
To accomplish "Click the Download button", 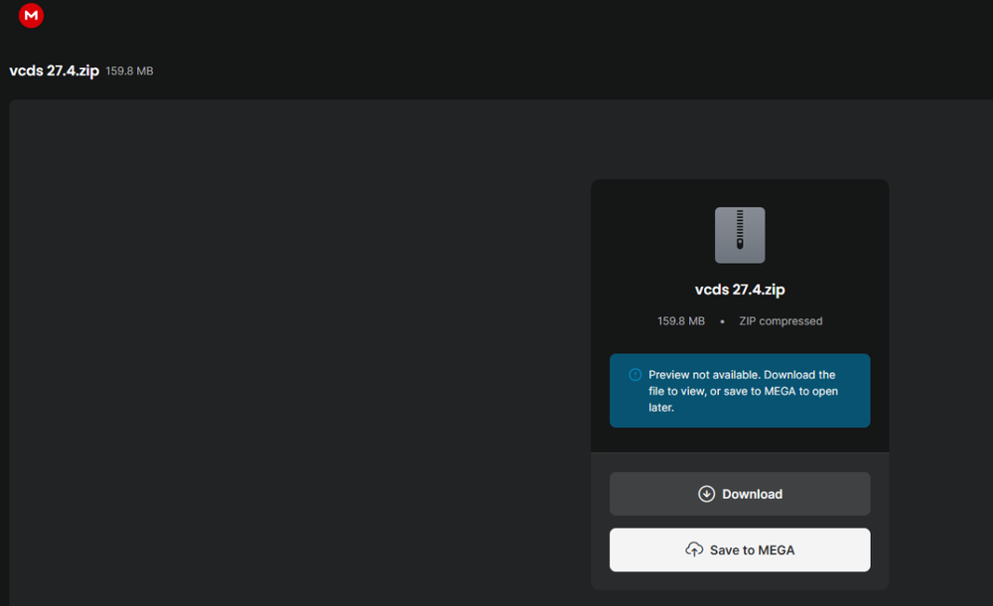I will coord(740,494).
